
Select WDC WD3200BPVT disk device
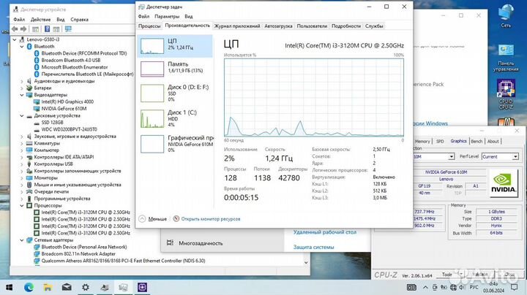tap(69, 129)
